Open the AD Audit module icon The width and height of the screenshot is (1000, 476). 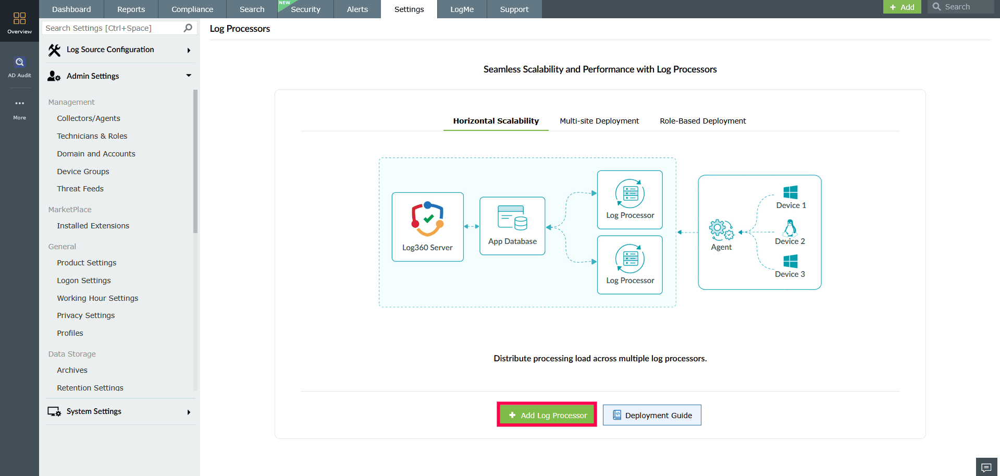point(19,62)
